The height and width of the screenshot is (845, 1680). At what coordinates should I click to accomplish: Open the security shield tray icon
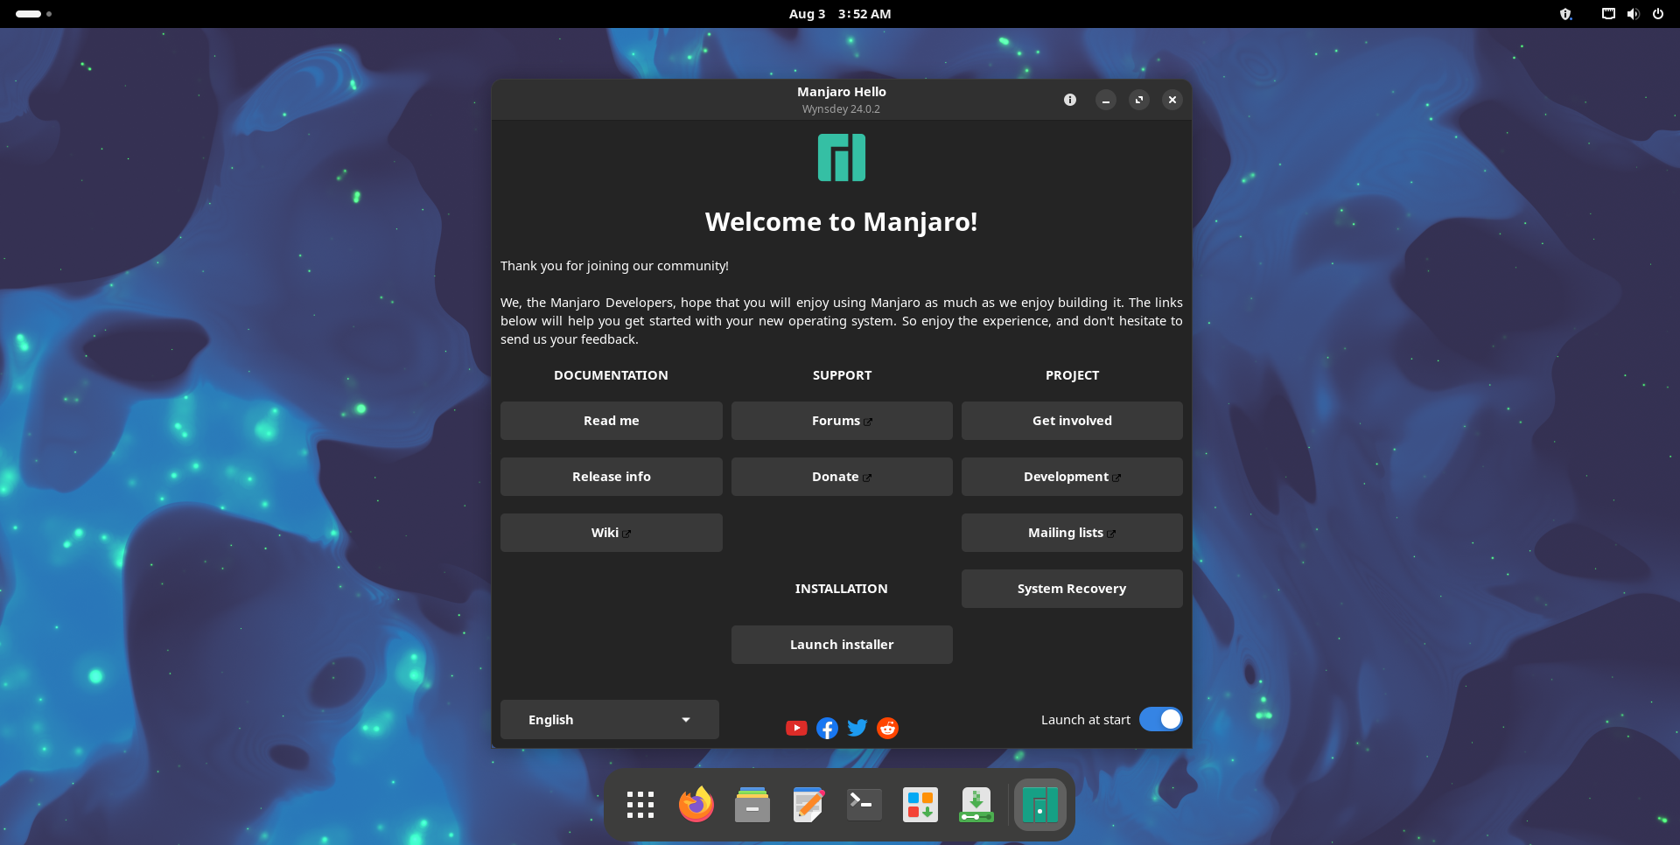coord(1566,14)
